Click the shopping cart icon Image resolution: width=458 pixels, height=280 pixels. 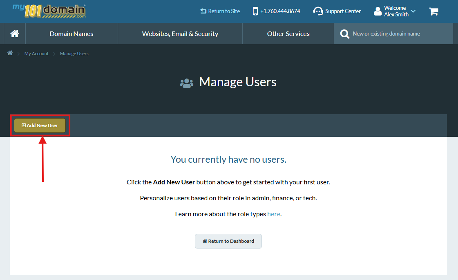[x=433, y=11]
